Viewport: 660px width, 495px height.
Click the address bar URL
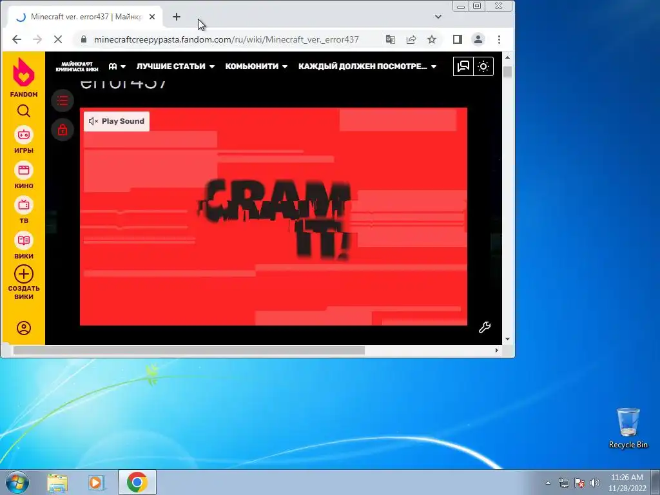(226, 39)
